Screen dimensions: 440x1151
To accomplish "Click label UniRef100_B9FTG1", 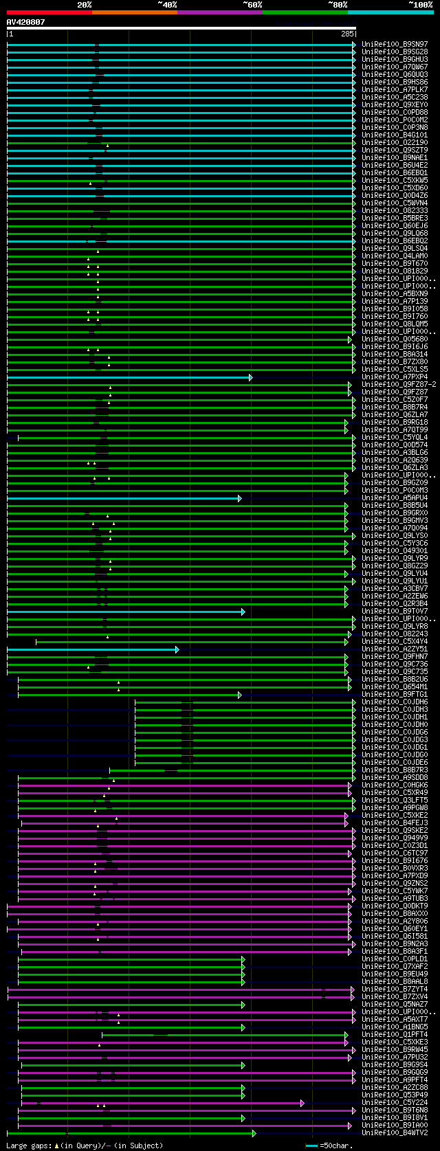I will (x=395, y=695).
